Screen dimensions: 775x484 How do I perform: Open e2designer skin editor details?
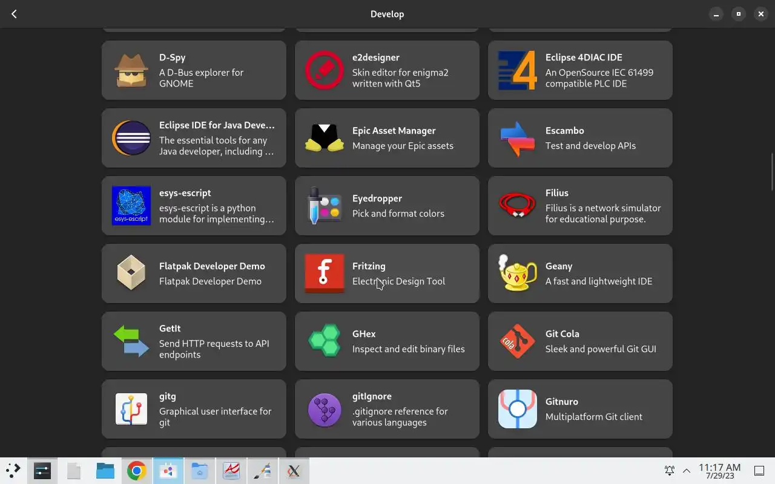tap(387, 70)
